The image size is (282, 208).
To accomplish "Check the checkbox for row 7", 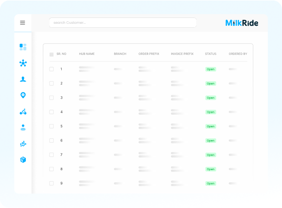I will 52,155.
